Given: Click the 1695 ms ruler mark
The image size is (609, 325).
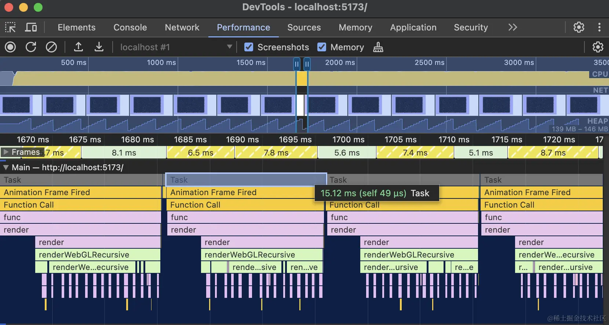Looking at the screenshot, I should point(295,139).
